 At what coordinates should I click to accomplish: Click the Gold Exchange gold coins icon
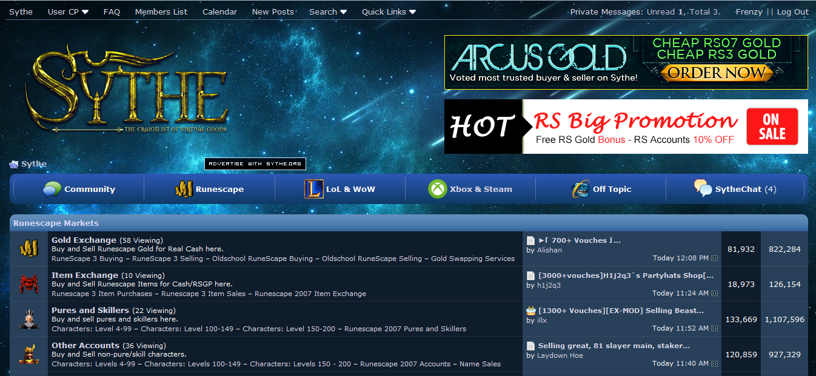[28, 248]
